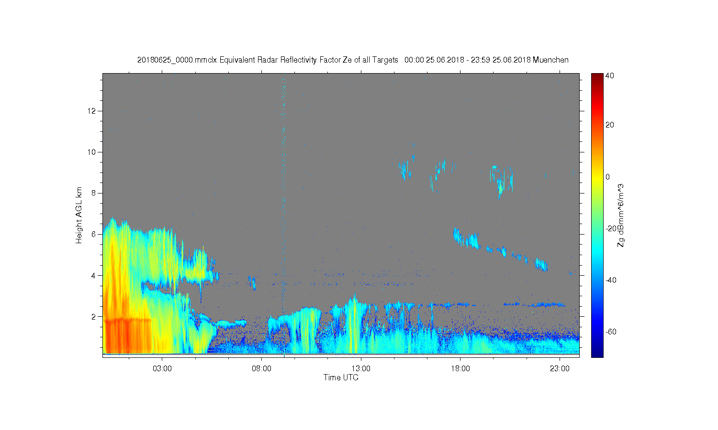Click the colorbar label '0'
718x430 pixels.
[x=608, y=177]
